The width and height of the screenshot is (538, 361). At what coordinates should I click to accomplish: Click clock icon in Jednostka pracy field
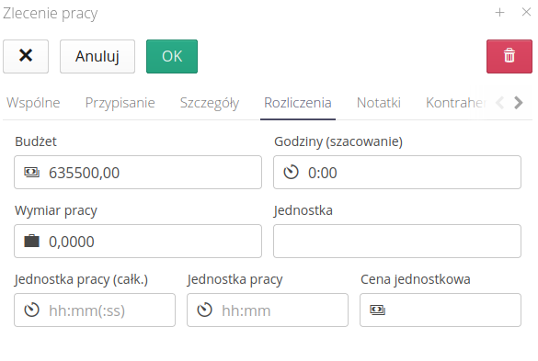pos(205,310)
